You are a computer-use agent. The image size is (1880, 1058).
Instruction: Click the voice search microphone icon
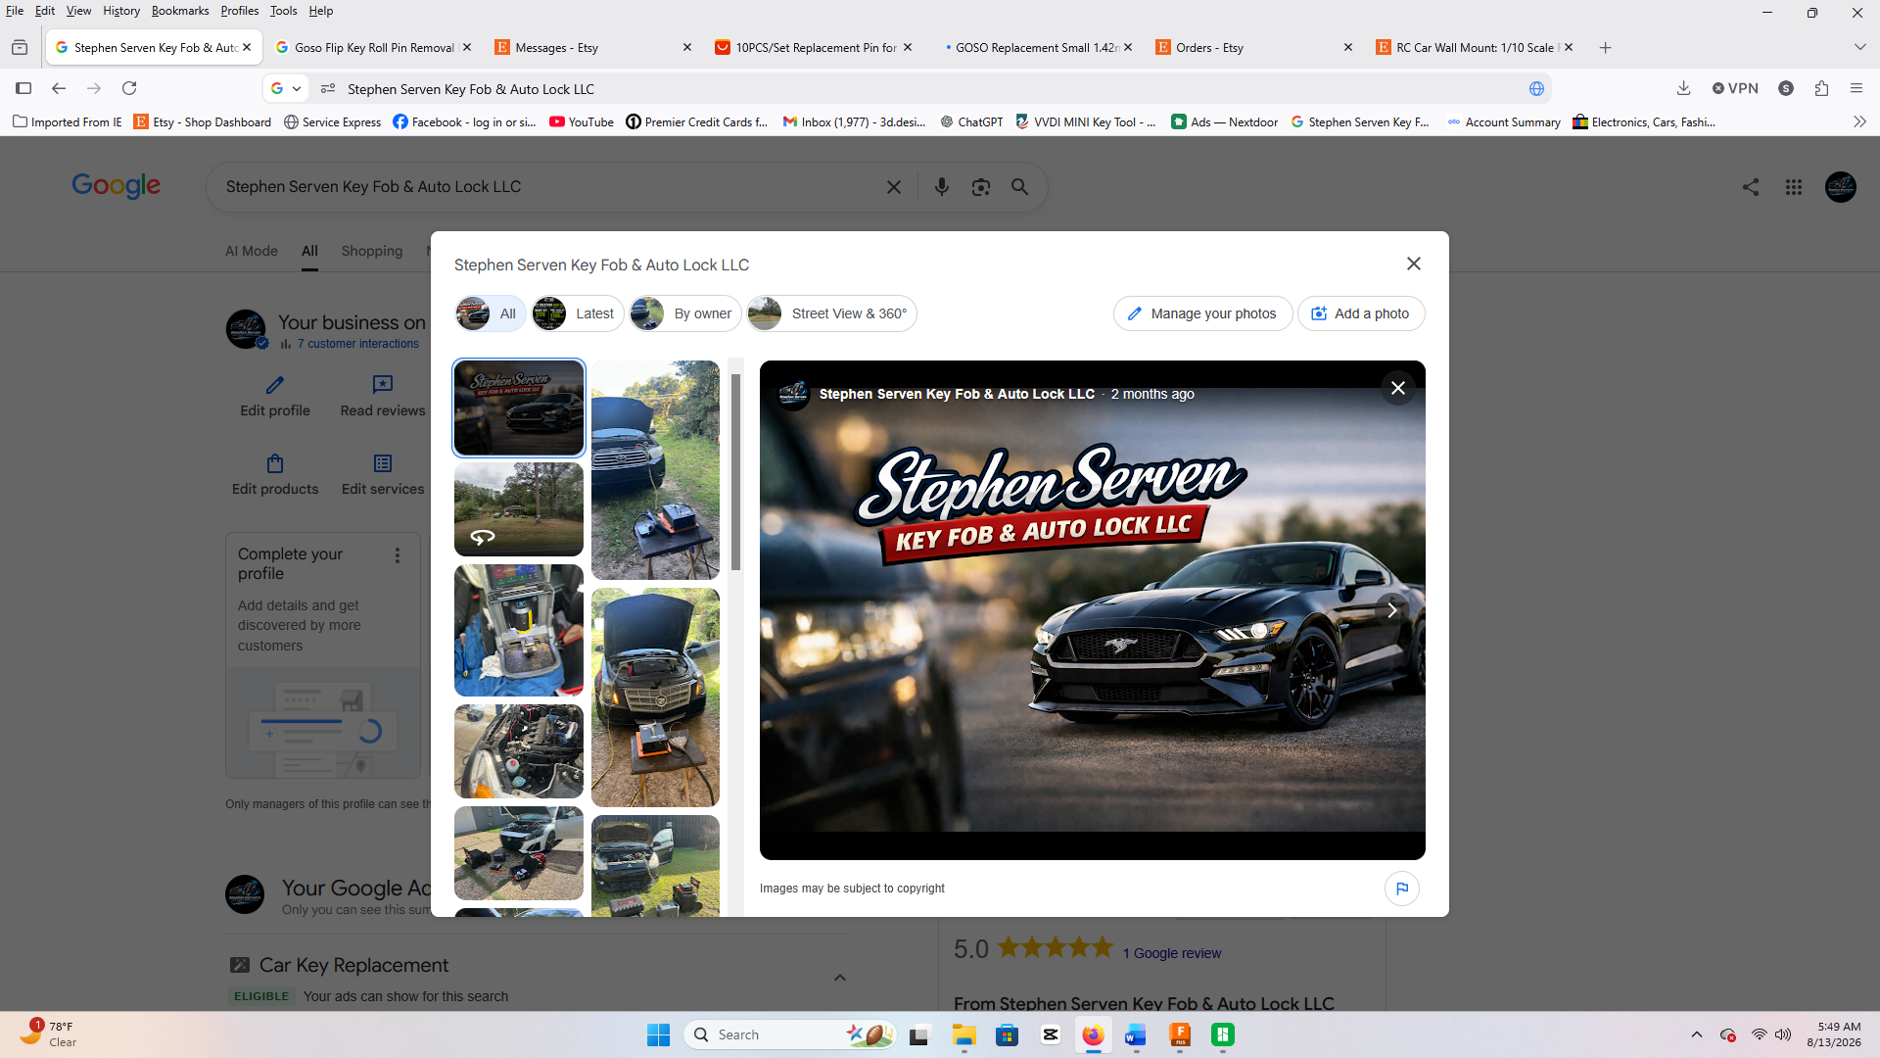941,187
